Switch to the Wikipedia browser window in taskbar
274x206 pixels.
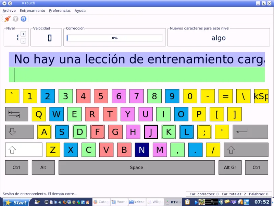click(x=155, y=202)
